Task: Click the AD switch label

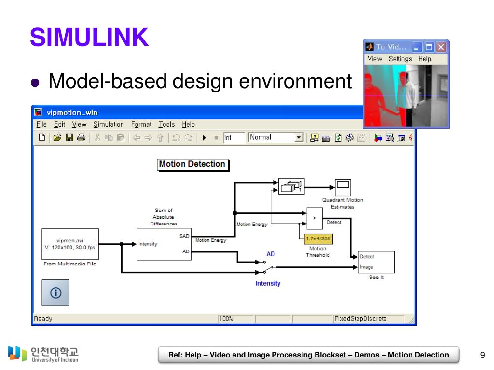Action: [x=271, y=254]
